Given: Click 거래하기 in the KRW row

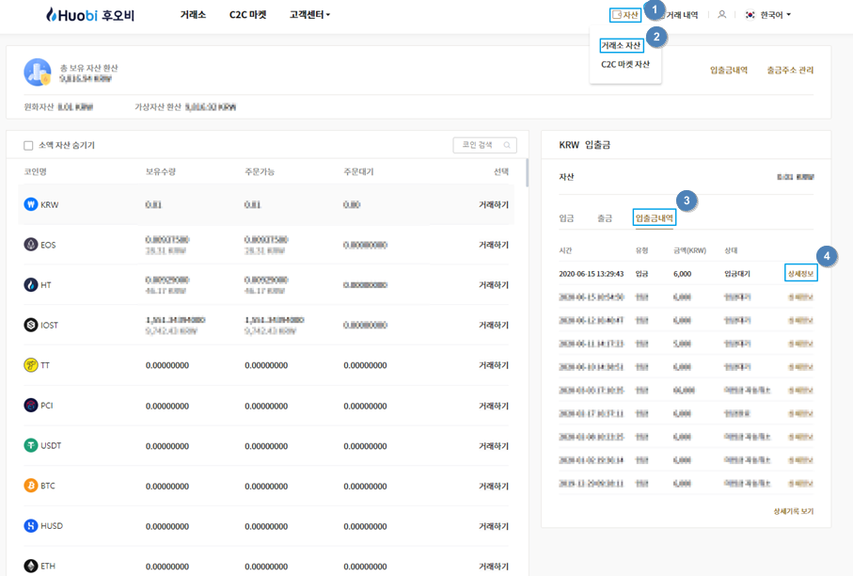Looking at the screenshot, I should click(x=494, y=204).
